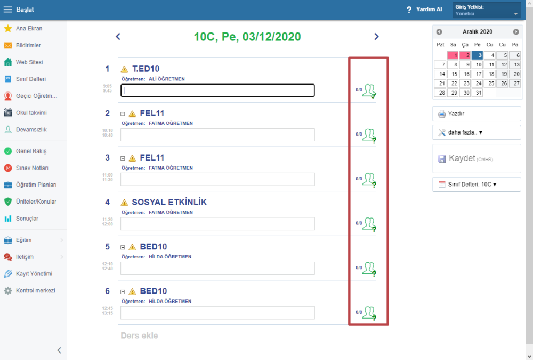Click the Yazdır printer icon

click(442, 114)
